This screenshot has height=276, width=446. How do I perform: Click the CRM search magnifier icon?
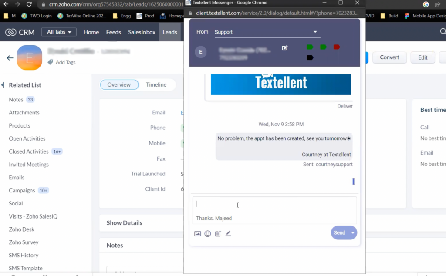pos(443,31)
